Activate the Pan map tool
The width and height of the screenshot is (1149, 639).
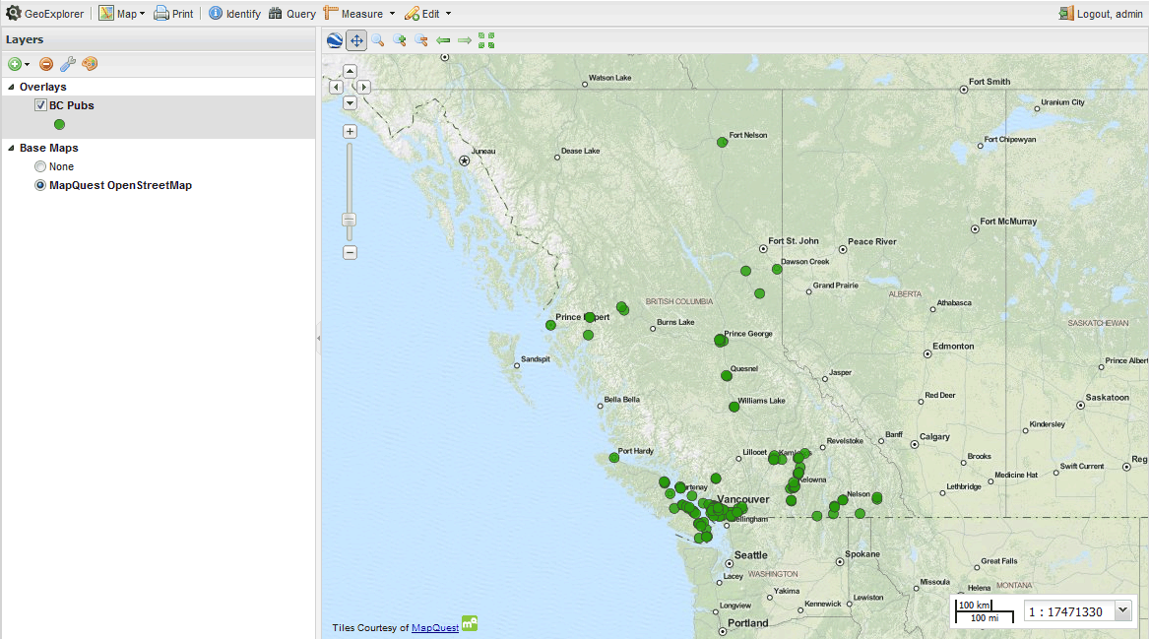coord(356,40)
